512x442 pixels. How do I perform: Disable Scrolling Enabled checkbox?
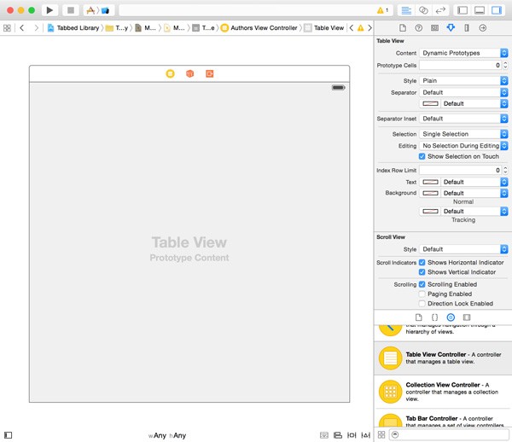click(422, 284)
